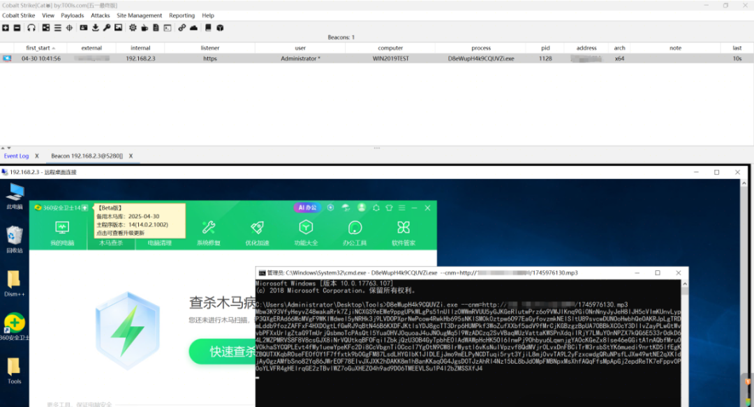Click process name D8eWupH4k9CQUVZi.exe in beacon row

point(481,59)
